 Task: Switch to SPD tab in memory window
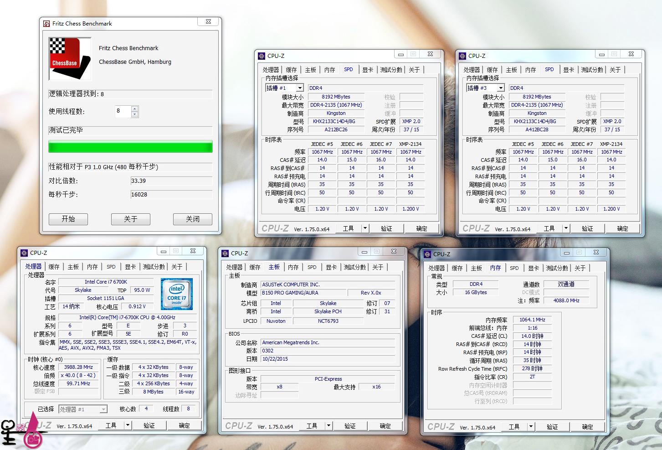pyautogui.click(x=514, y=268)
